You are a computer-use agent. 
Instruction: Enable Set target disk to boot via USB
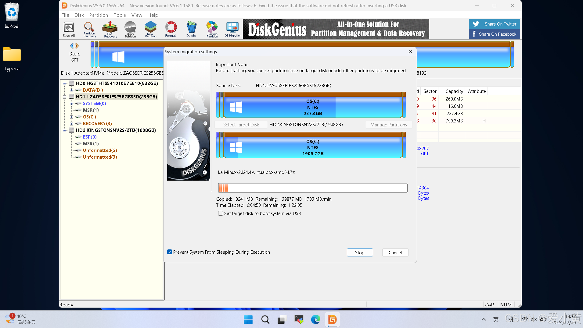pyautogui.click(x=220, y=213)
